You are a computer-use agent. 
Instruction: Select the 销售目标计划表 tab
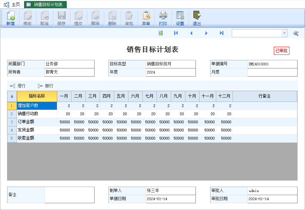coord(45,4)
